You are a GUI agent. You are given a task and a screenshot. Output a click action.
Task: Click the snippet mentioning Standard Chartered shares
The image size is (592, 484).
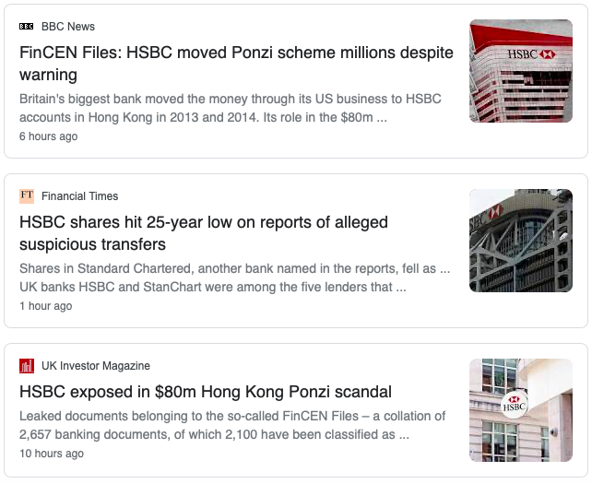click(x=234, y=277)
